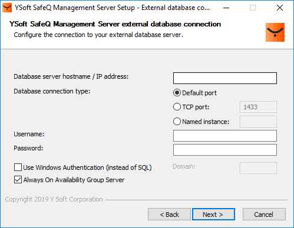The image size is (294, 228).
Task: Select the TCP port radio option
Action: click(x=177, y=107)
